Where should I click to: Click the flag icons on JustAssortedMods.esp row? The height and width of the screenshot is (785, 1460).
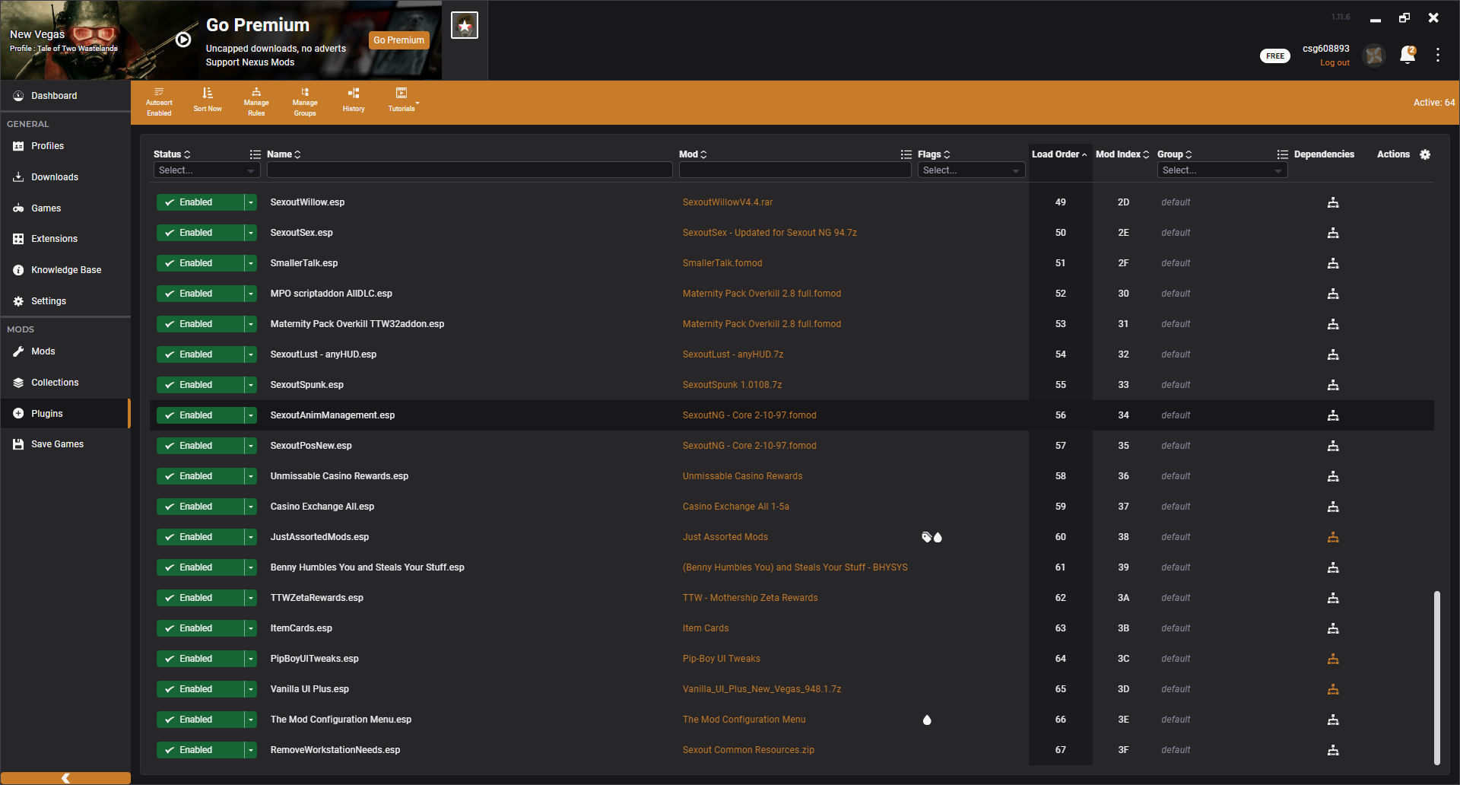click(932, 537)
